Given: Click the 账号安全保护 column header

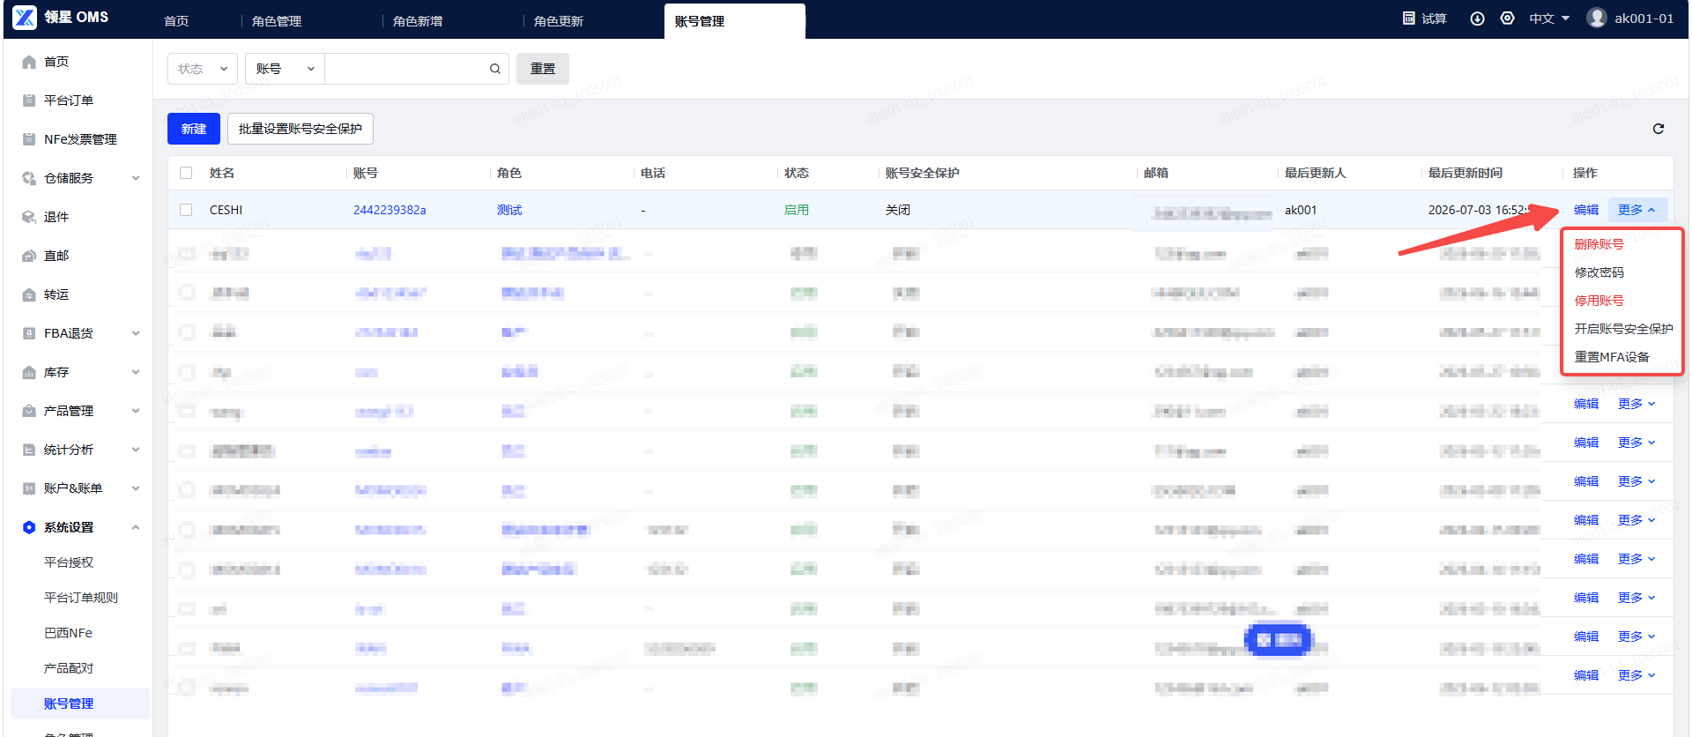Looking at the screenshot, I should tap(923, 173).
